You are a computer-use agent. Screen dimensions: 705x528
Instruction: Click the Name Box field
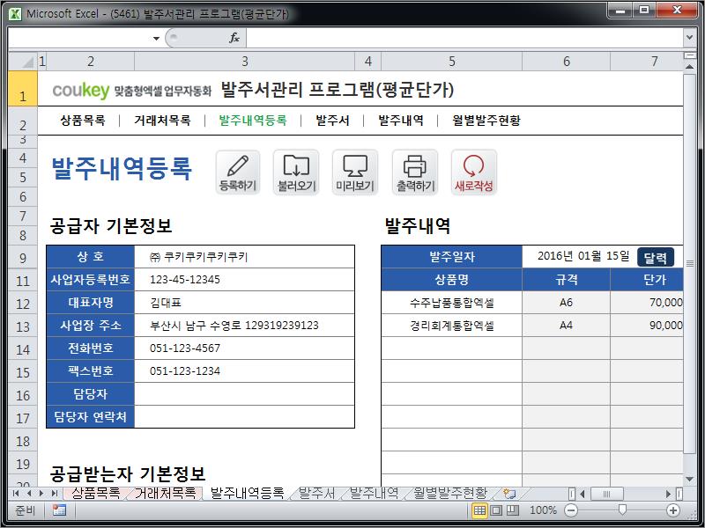[x=80, y=38]
